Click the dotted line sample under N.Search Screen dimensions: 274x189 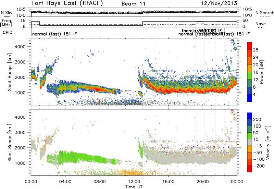(x=265, y=16)
